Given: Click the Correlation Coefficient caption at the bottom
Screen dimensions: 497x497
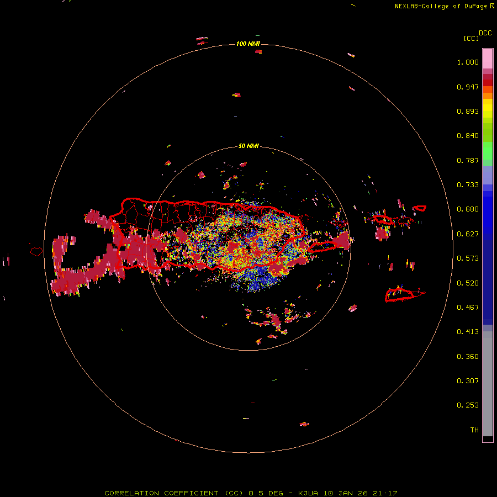Looking at the screenshot, I should (251, 493).
